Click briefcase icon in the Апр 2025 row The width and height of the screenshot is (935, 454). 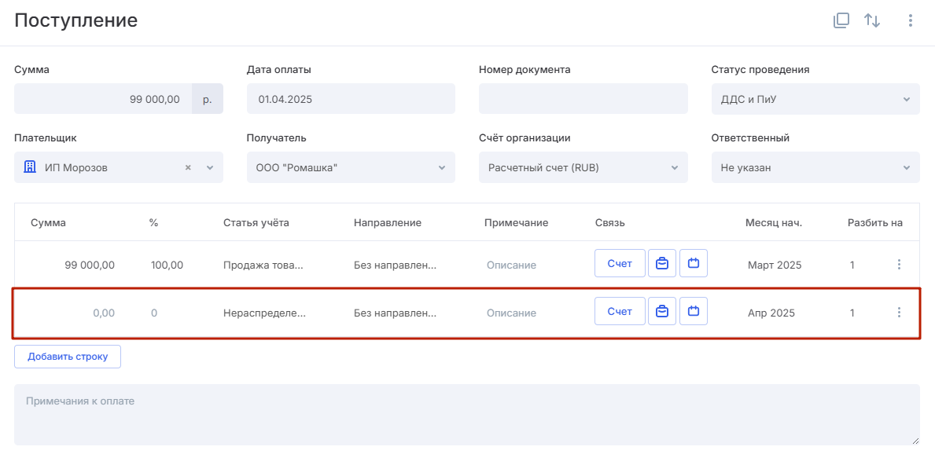[x=662, y=311]
